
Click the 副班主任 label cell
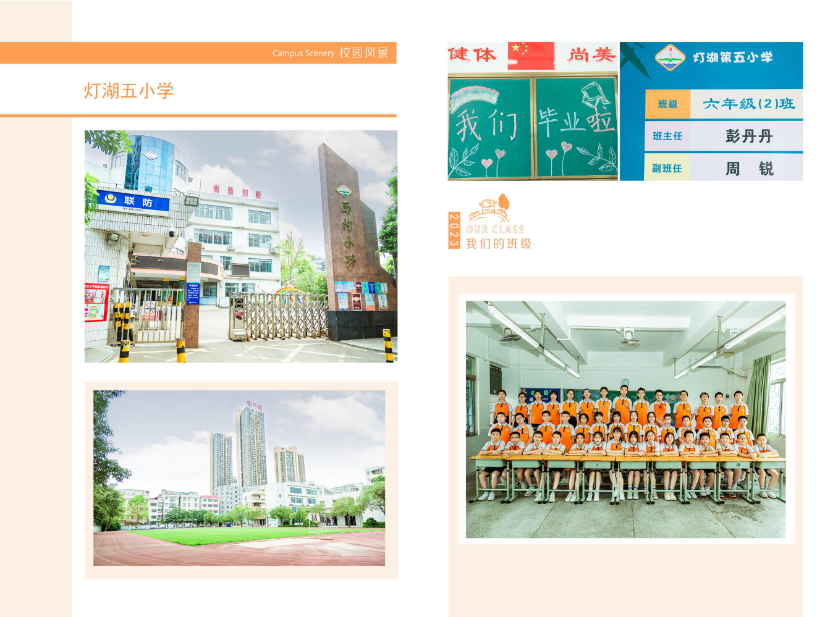point(667,169)
